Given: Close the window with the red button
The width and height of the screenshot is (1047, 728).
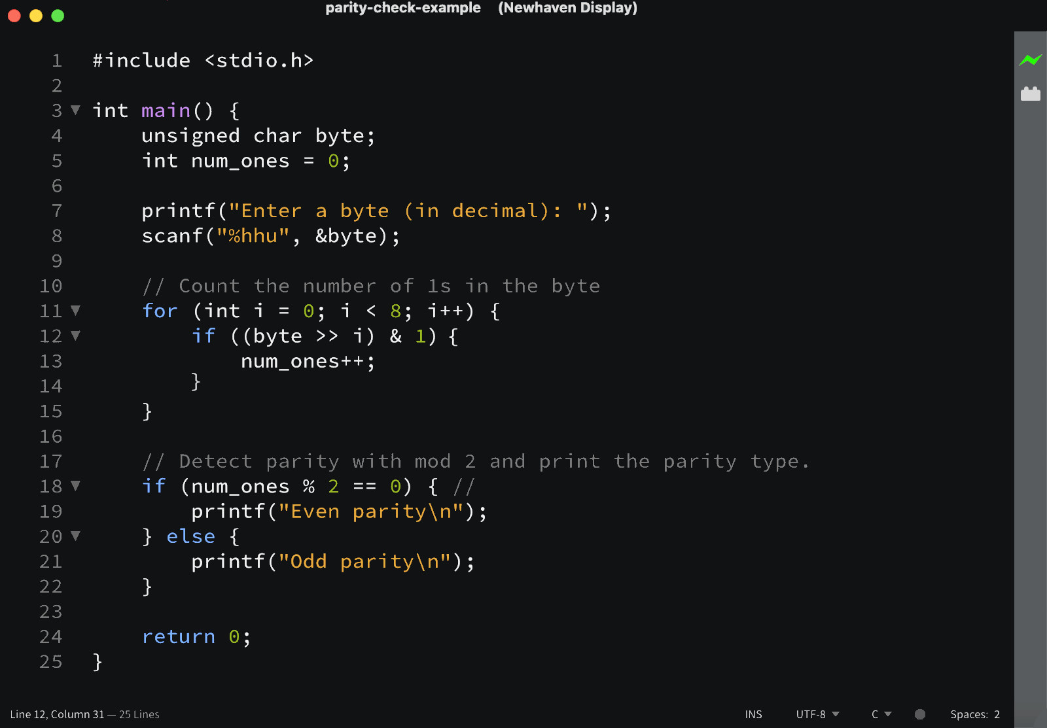Looking at the screenshot, I should 14,16.
